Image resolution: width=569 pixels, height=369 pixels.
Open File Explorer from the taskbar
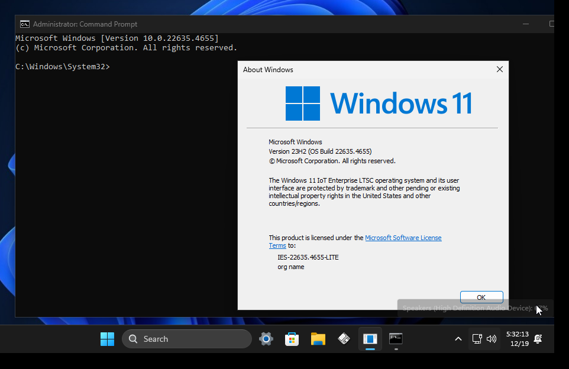coord(318,339)
